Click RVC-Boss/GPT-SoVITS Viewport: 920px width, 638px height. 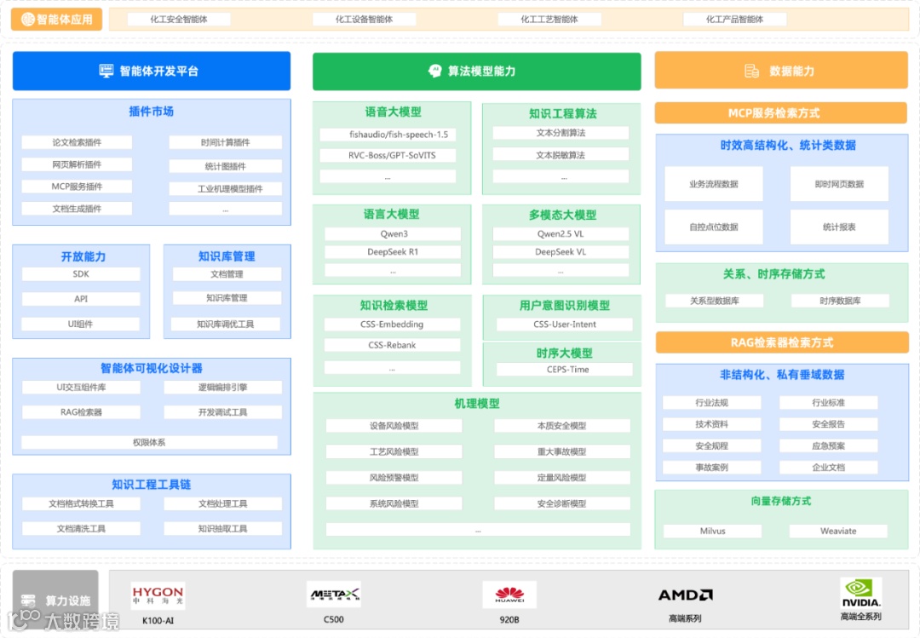[x=388, y=156]
